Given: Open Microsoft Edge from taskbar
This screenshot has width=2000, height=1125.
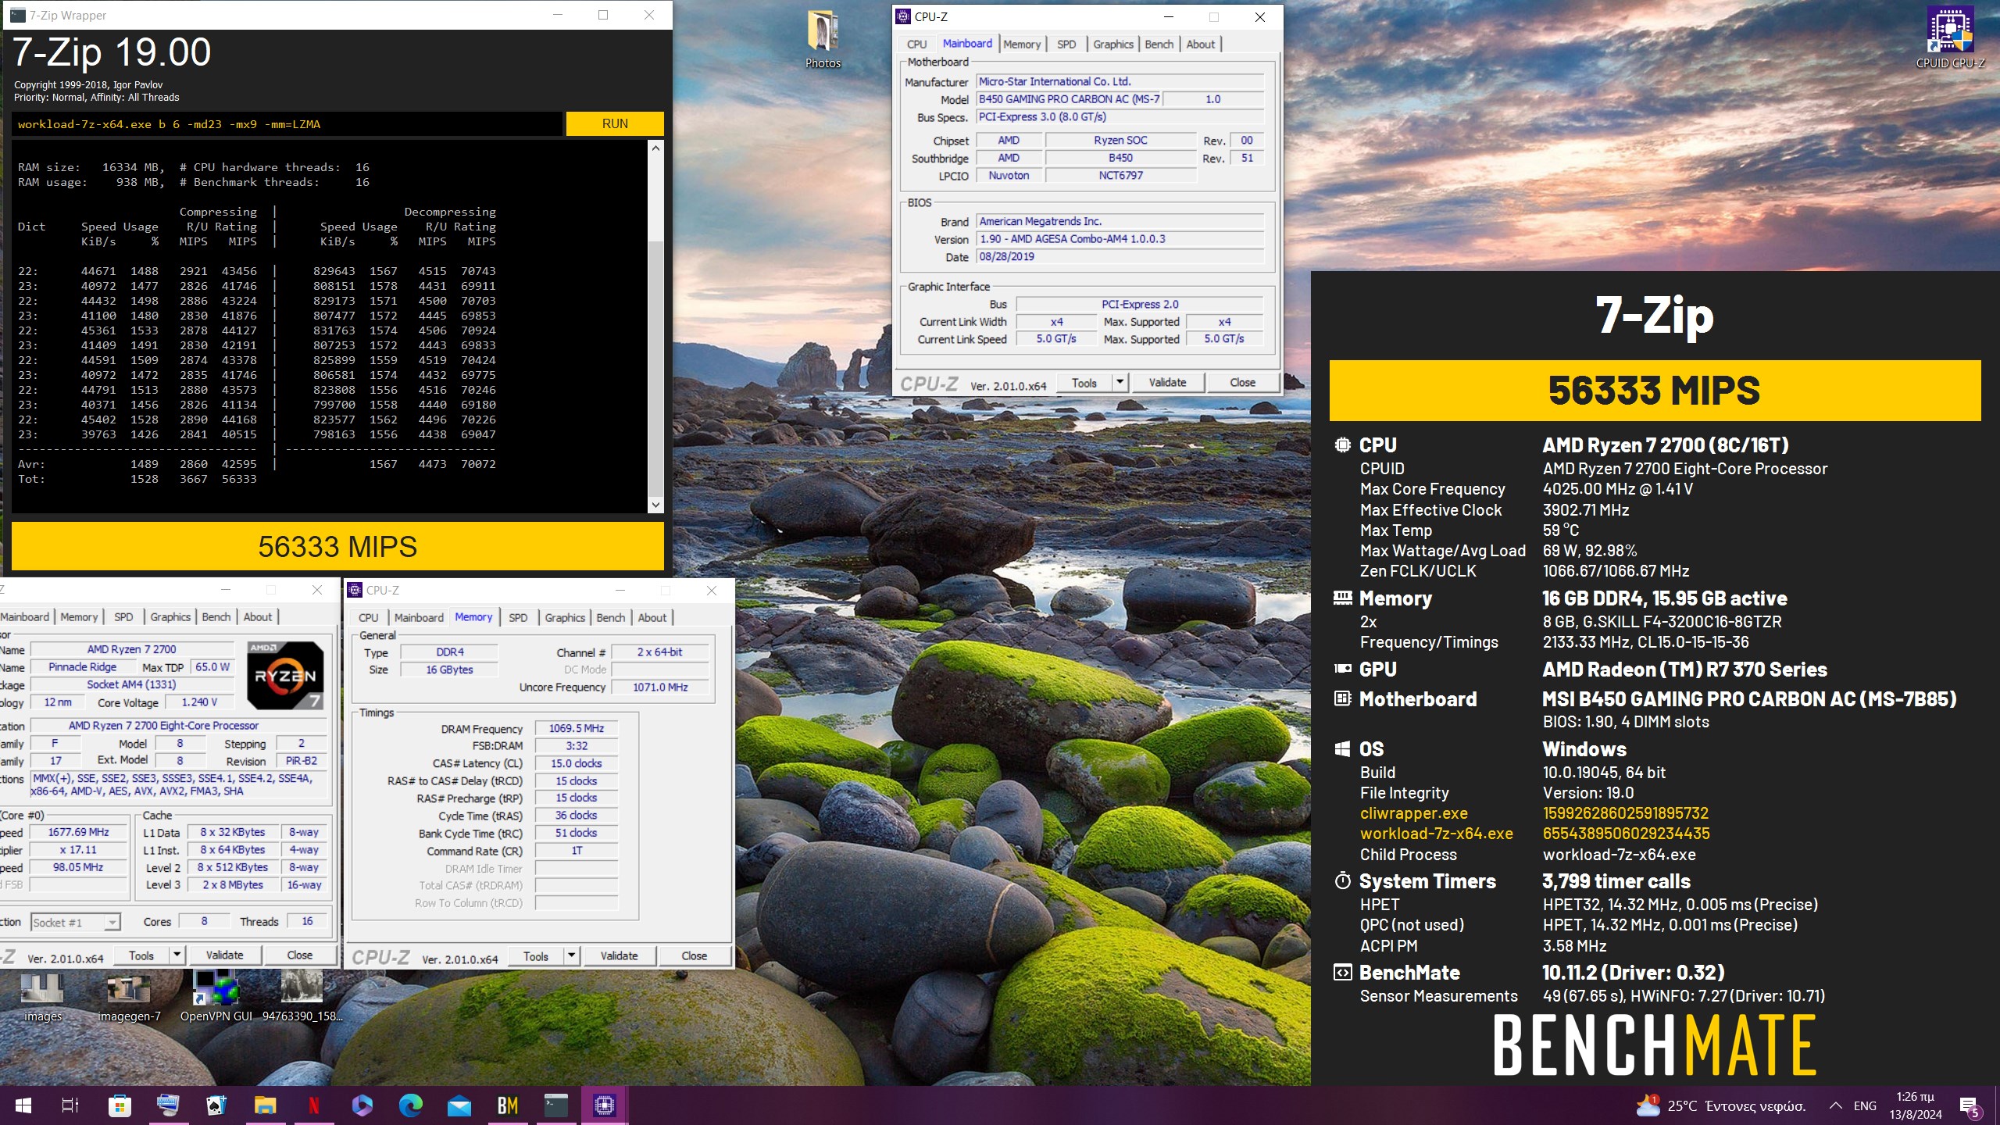Looking at the screenshot, I should pos(410,1105).
